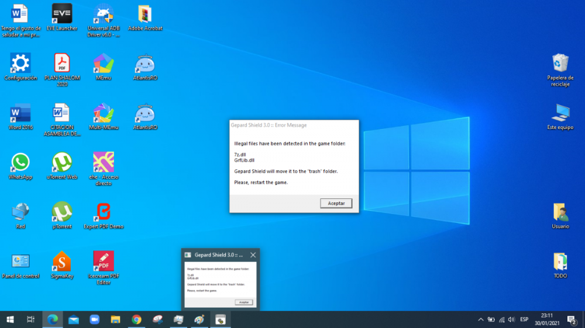The height and width of the screenshot is (328, 585).
Task: Switch the ESP keyboard language indicator
Action: 524,319
